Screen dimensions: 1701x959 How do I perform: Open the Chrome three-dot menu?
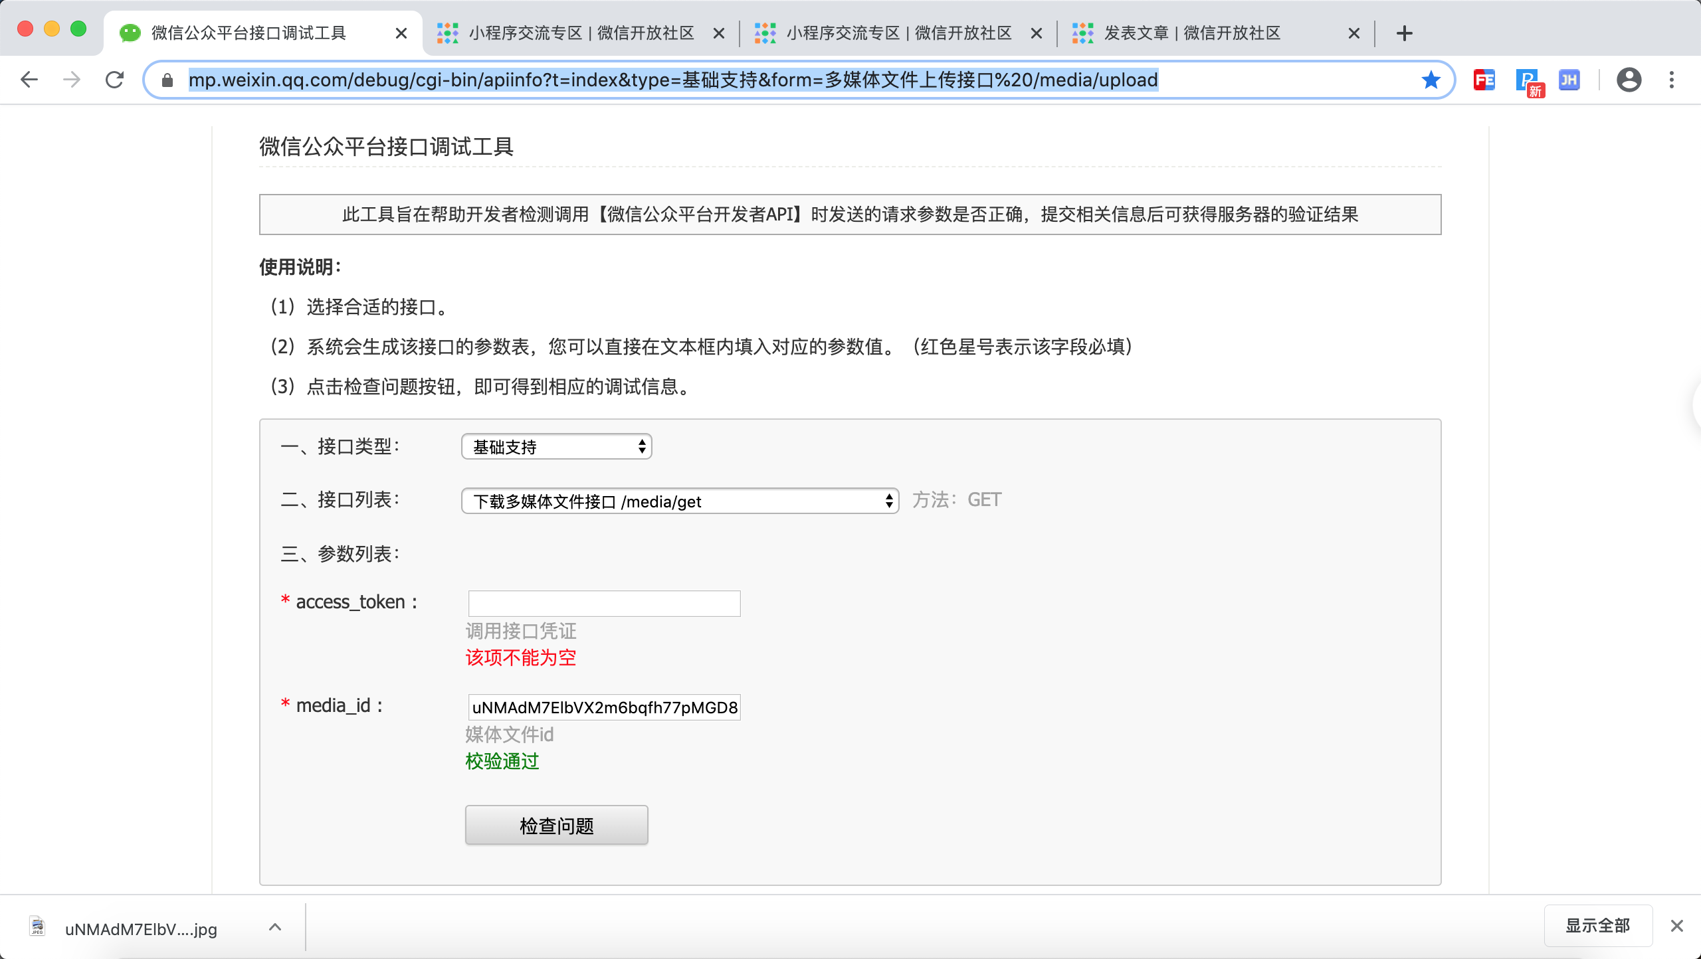(x=1672, y=80)
